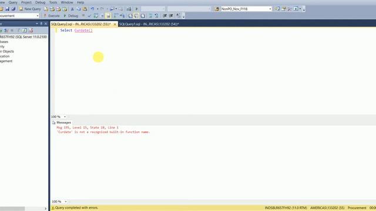
Task: Open an Analysis Services DMX Query
Action: pyautogui.click(x=59, y=9)
